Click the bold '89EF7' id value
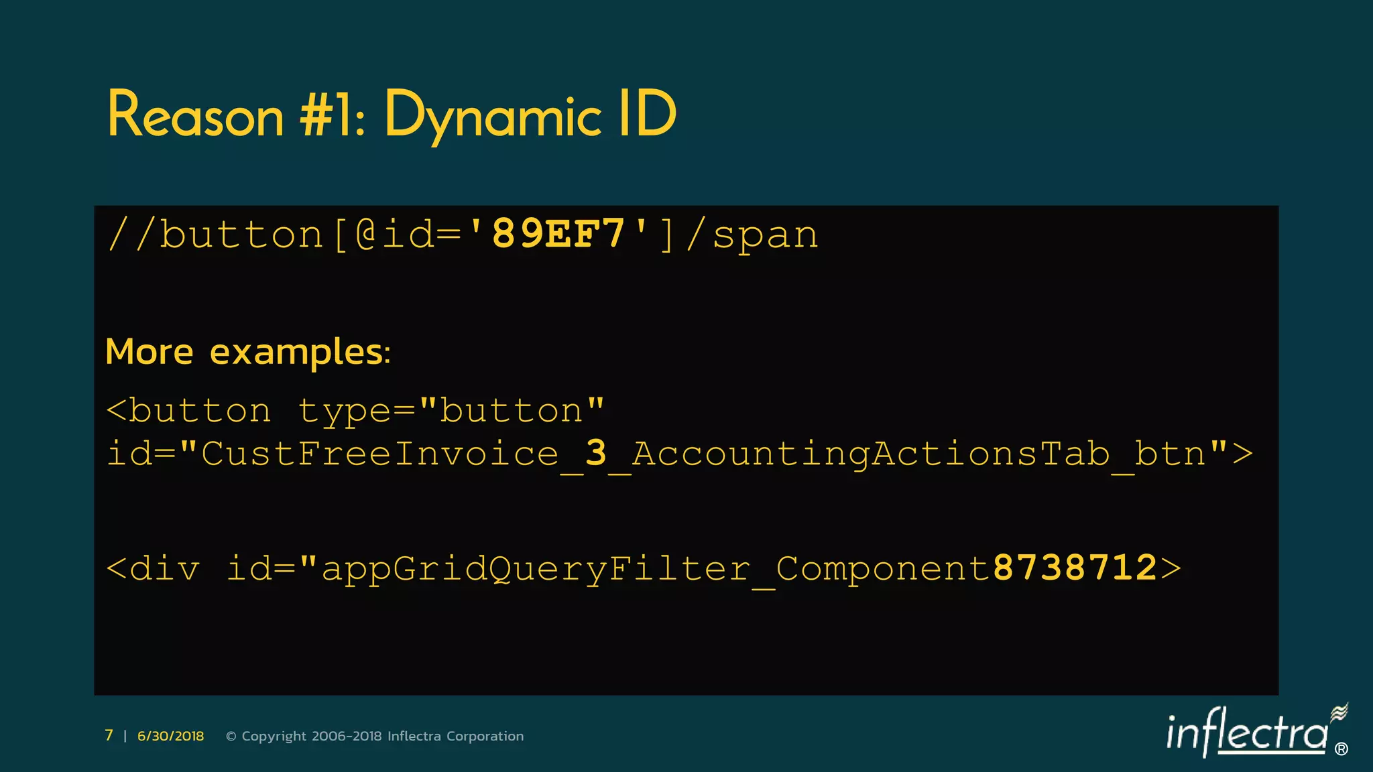The image size is (1373, 772). click(558, 234)
